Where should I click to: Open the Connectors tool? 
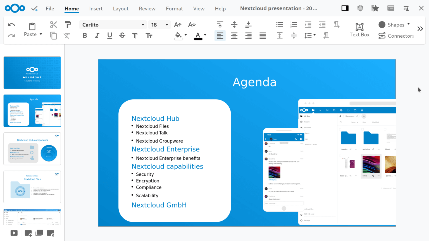pos(395,36)
